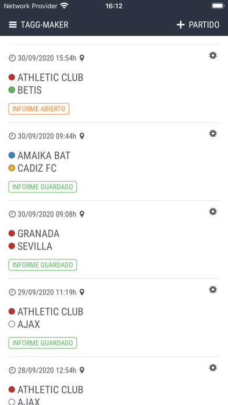Open settings gear for Amaika Bat match
Screen dimensions: 228x405
click(x=213, y=133)
